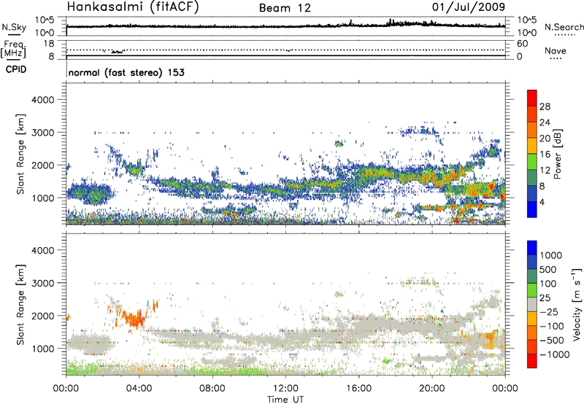Click the 'N.Sky' legend label

coord(14,27)
